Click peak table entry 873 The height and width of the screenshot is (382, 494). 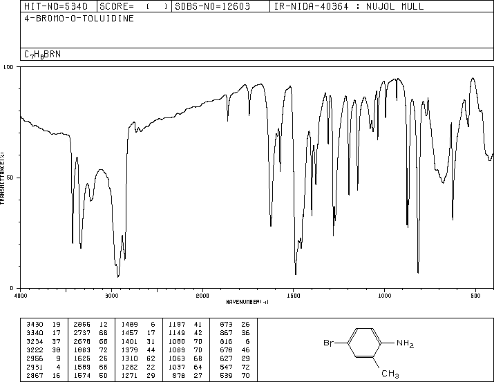click(226, 325)
